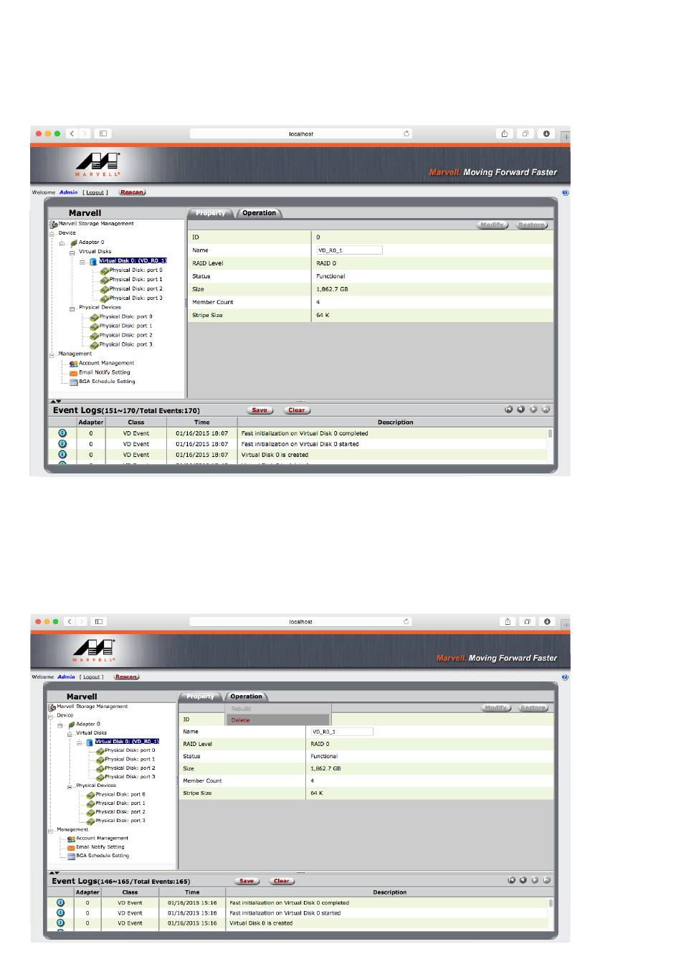Save event logs listing 151~170 events
The image size is (681, 972).
[259, 410]
